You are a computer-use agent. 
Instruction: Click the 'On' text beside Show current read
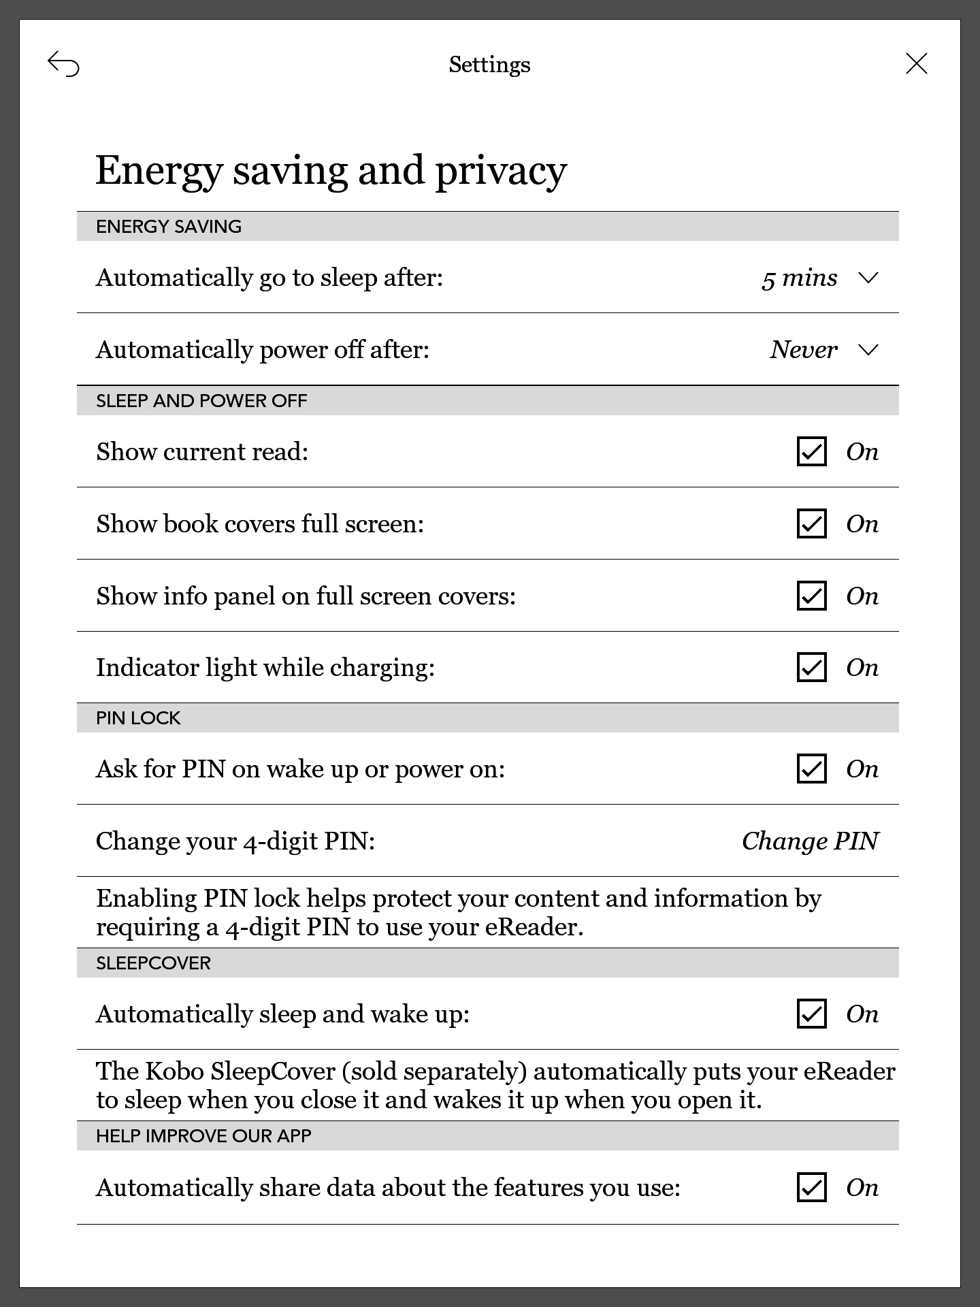pyautogui.click(x=862, y=452)
